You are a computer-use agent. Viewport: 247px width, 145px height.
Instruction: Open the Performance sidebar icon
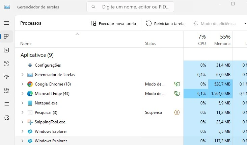6,50
